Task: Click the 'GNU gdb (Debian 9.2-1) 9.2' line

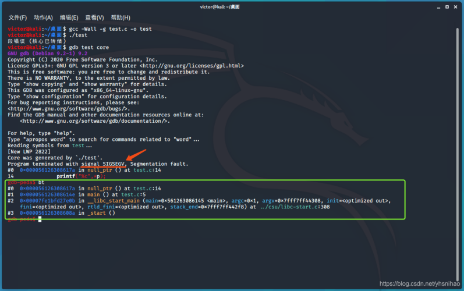Action: (47, 54)
